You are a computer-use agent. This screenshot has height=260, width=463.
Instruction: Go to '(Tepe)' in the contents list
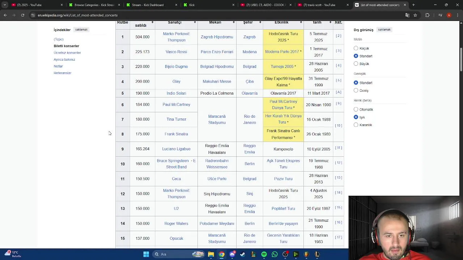[59, 39]
